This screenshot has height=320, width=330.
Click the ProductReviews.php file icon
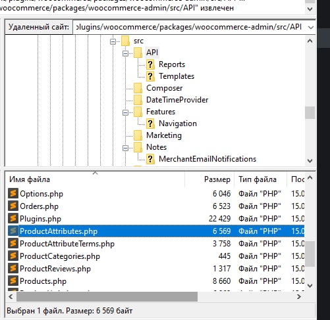click(13, 269)
